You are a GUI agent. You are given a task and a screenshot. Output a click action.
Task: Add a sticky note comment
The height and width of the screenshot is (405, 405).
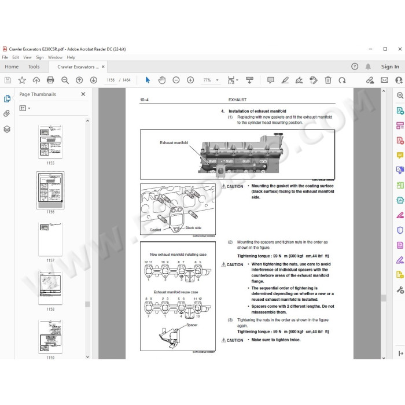tap(270, 80)
